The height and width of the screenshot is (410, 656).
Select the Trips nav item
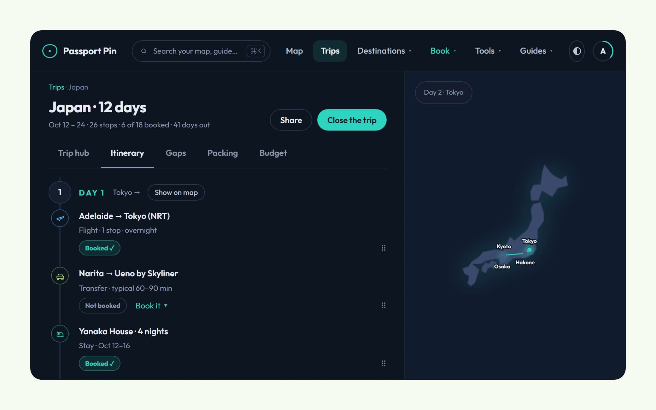330,51
